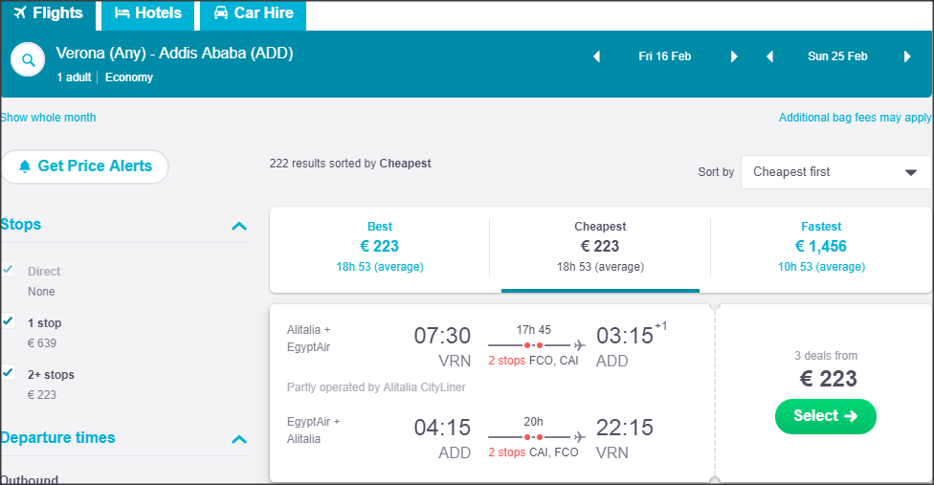Uncheck the 2+ stops filter
The height and width of the screenshot is (485, 934).
tap(9, 373)
